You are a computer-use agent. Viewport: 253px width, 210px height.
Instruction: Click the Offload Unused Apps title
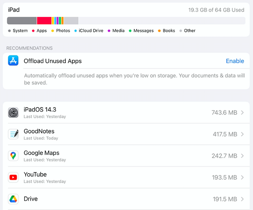click(x=52, y=61)
